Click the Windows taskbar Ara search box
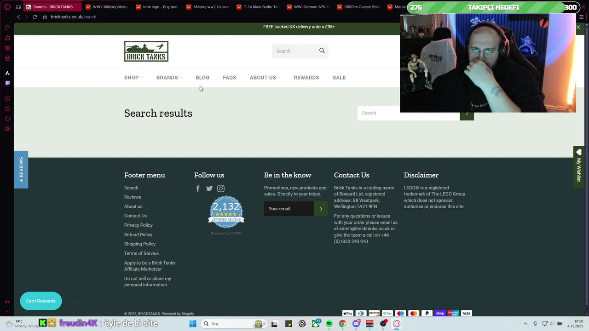 [x=235, y=324]
